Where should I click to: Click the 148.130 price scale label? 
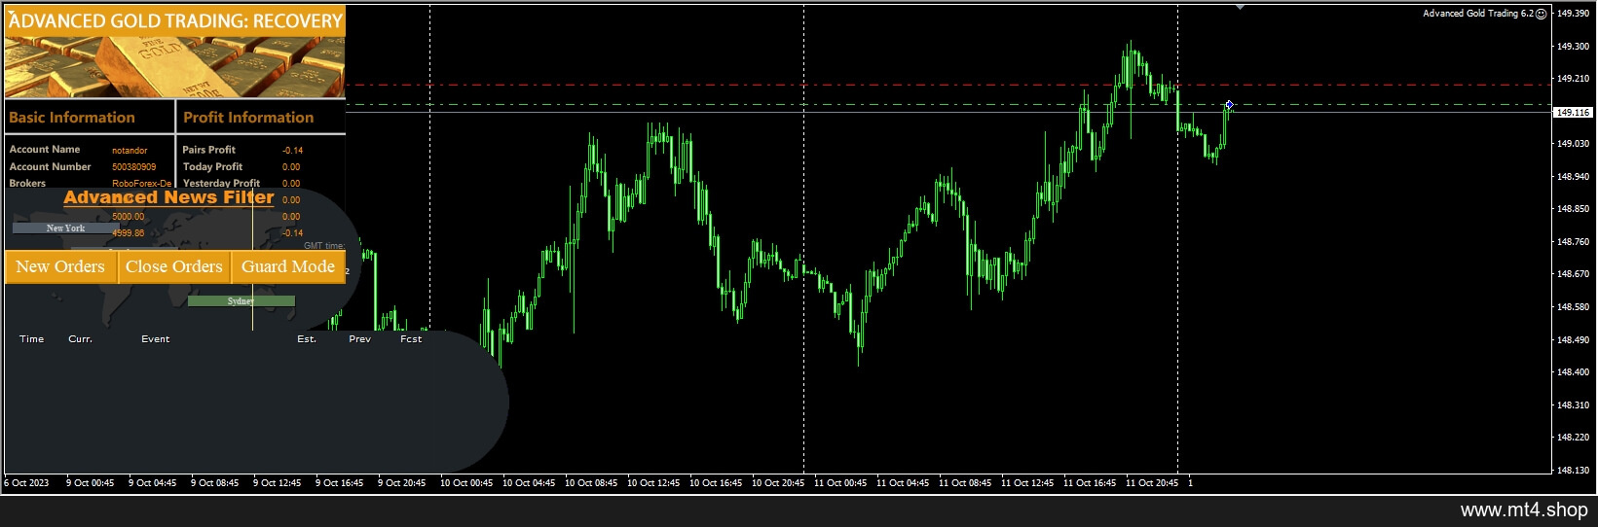[1574, 471]
